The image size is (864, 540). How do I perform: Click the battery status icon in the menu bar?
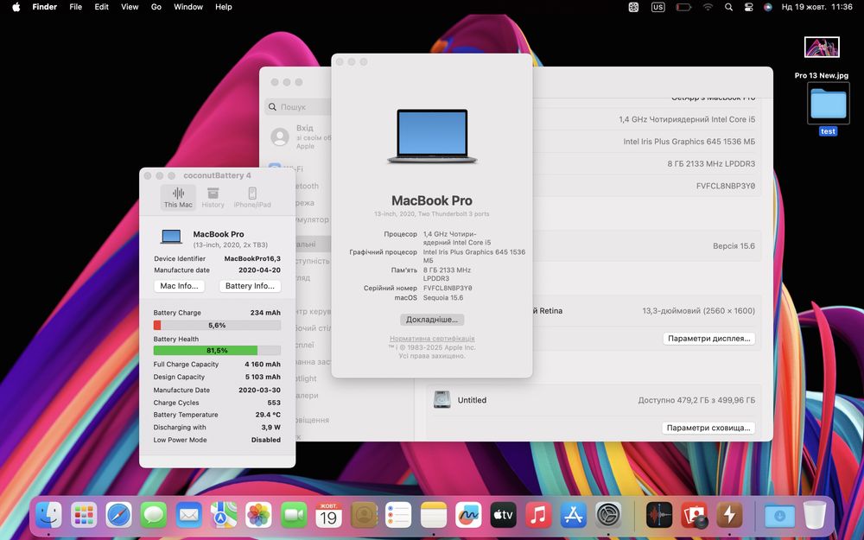pyautogui.click(x=683, y=7)
